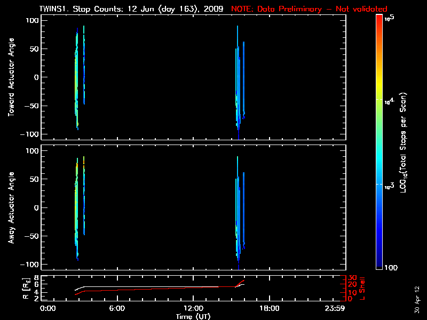Screen dimensions: 427x320
Task: Click the 12:00 time tick label
Action: tap(193, 308)
